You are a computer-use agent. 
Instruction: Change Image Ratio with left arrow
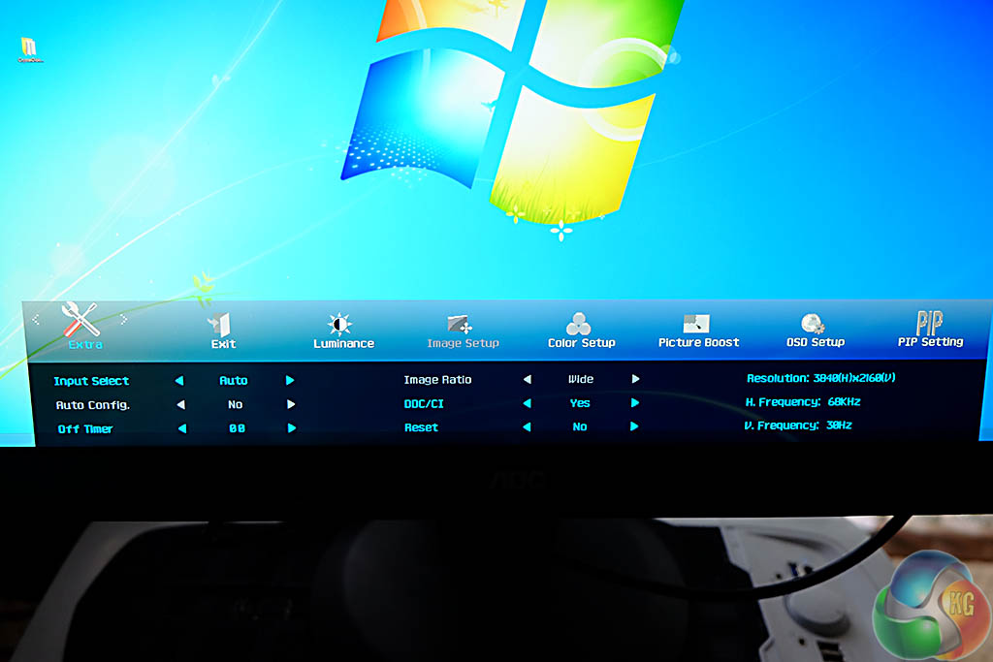527,379
